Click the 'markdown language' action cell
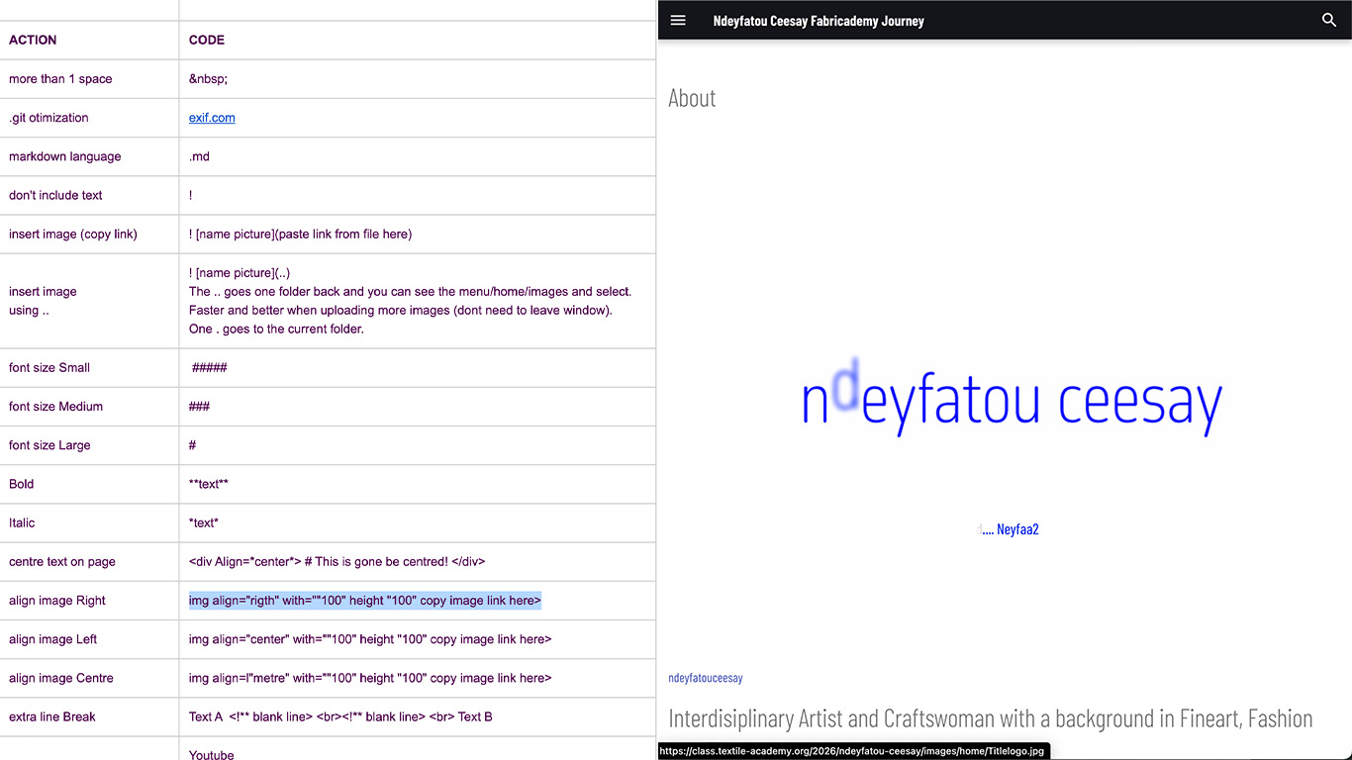 click(x=64, y=156)
